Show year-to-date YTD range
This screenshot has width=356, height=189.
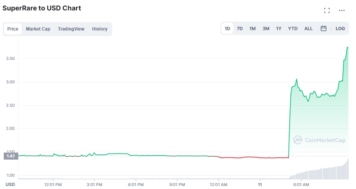click(293, 28)
